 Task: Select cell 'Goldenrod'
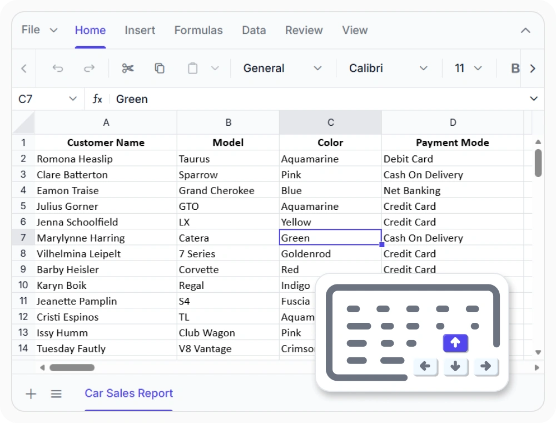[330, 253]
